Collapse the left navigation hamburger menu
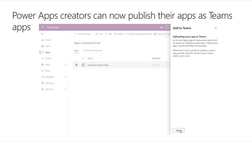 (x=43, y=34)
